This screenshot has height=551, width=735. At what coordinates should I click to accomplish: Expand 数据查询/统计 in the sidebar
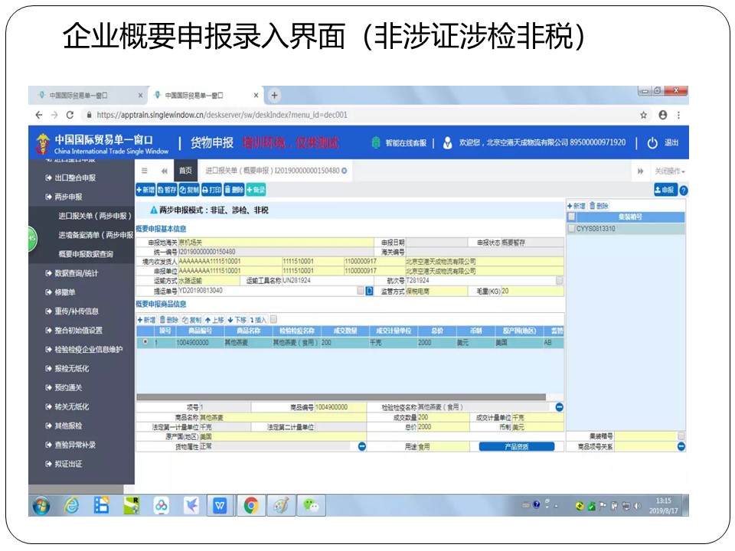tap(76, 273)
